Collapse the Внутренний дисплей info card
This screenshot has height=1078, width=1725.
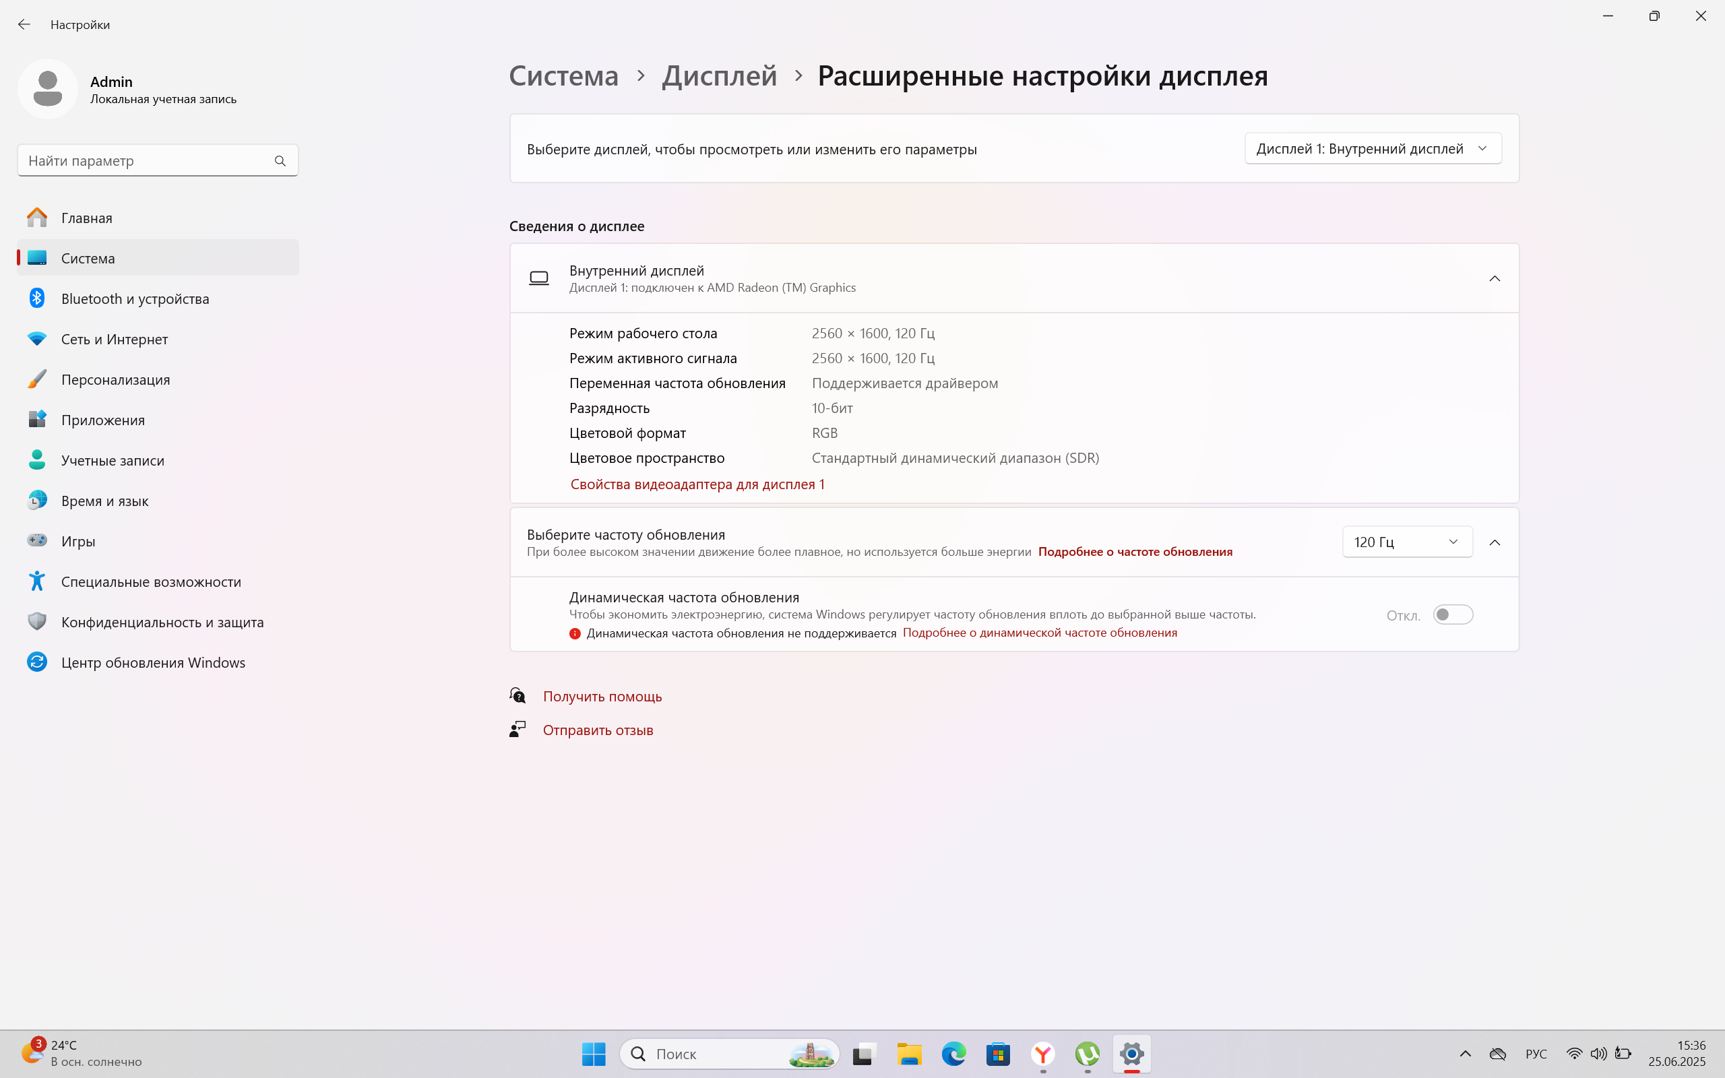pos(1495,279)
